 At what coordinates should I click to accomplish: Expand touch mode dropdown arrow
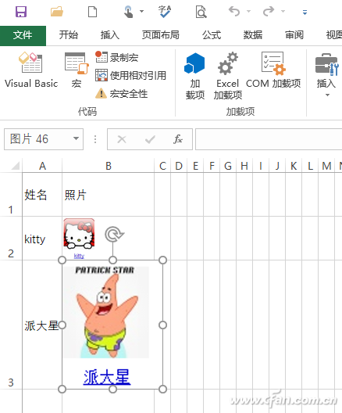click(x=141, y=11)
